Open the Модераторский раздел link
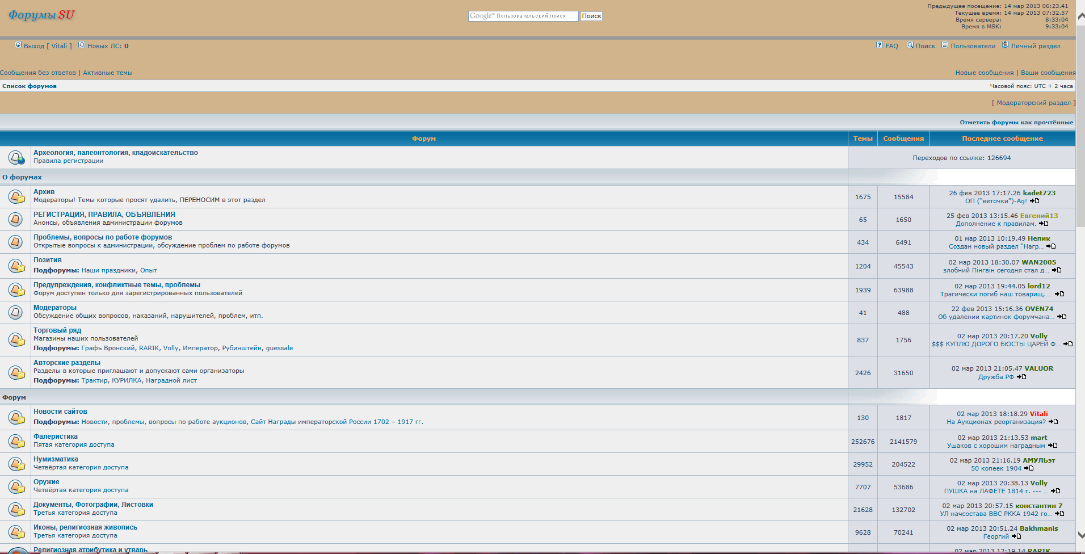Viewport: 1085px width, 554px height. [1033, 103]
